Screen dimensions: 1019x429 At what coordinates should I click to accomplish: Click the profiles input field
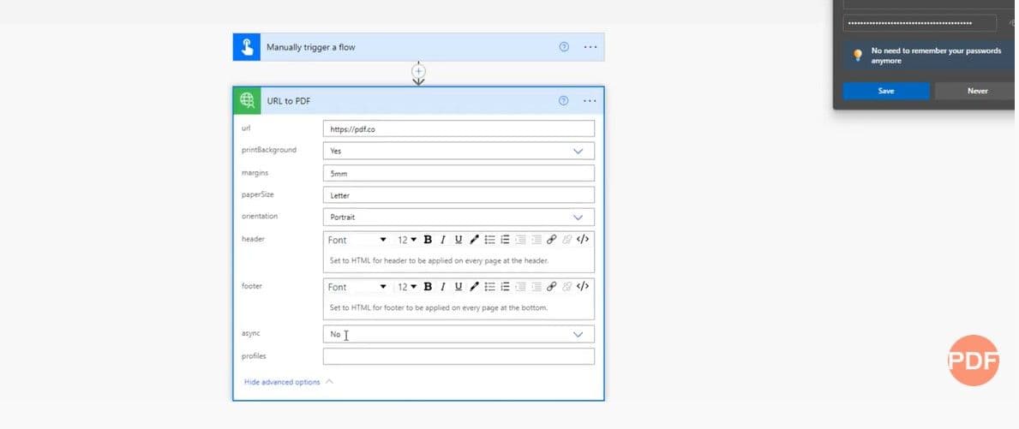[x=459, y=356]
